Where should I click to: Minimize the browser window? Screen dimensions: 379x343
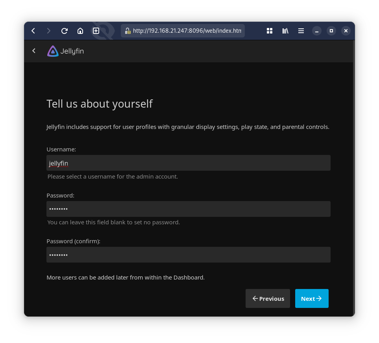(x=317, y=31)
